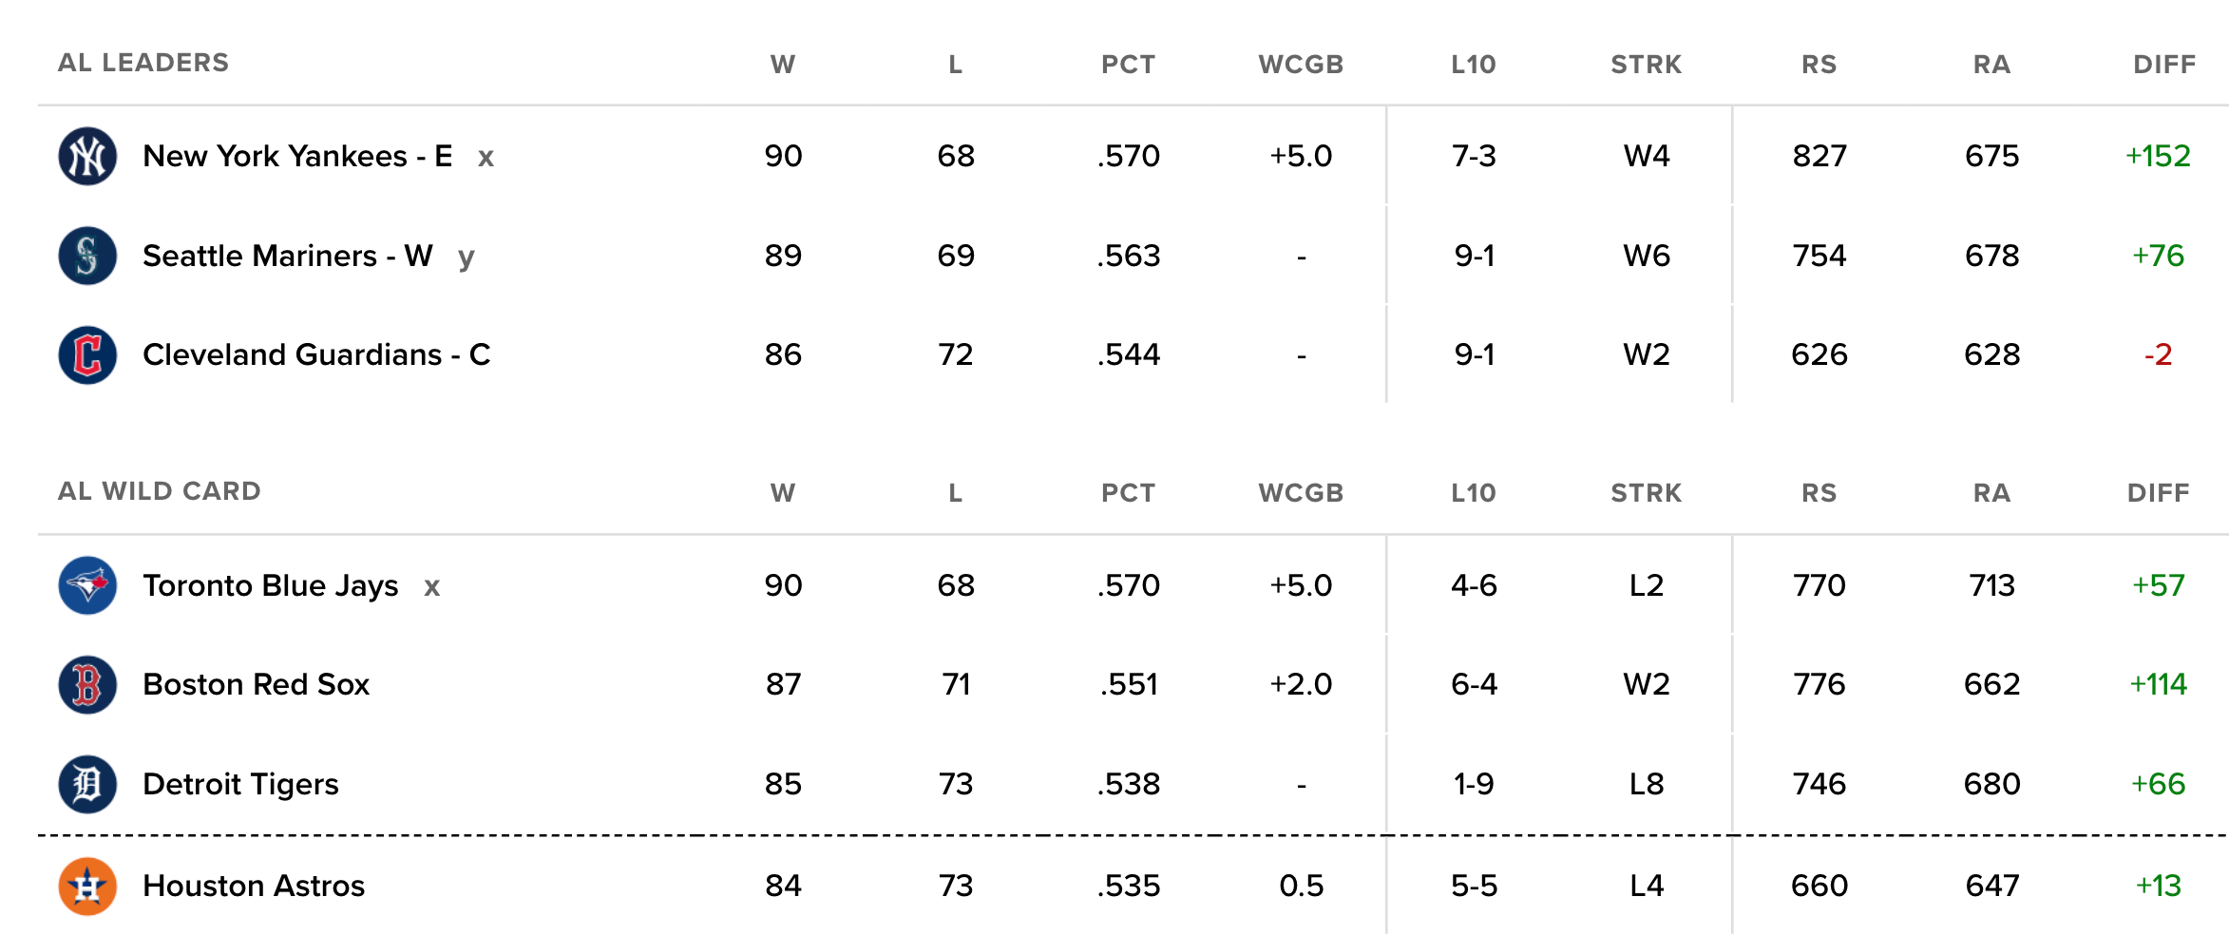Open the Houston Astros team link
This screenshot has width=2229, height=935.
click(x=254, y=886)
